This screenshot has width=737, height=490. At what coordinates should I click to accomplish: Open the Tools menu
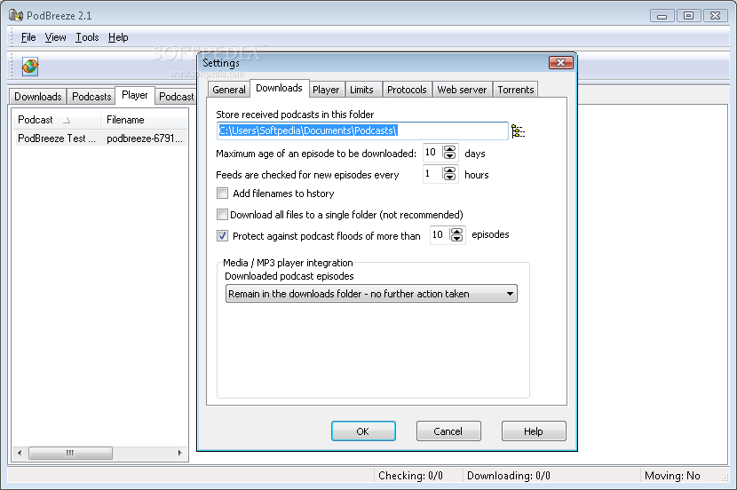87,37
